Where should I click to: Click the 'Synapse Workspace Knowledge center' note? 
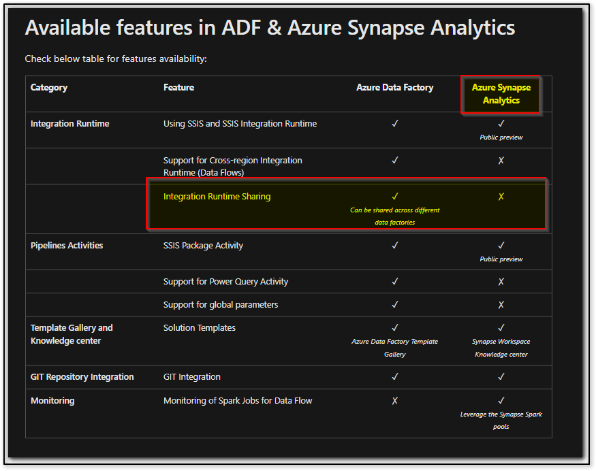(x=501, y=348)
